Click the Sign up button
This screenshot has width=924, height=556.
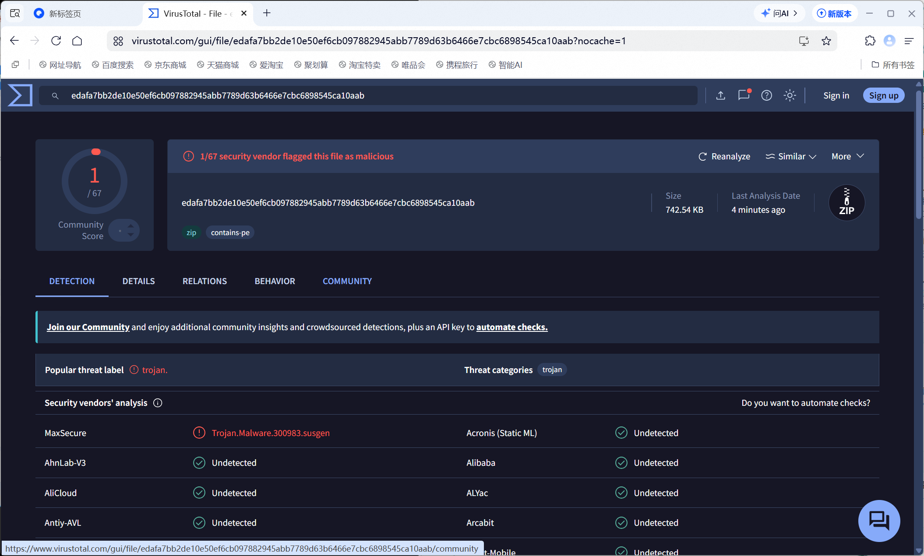point(884,95)
